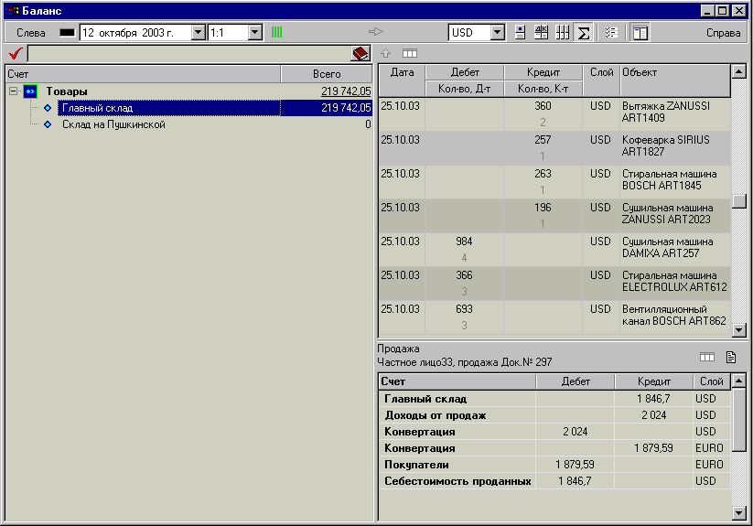This screenshot has height=526, width=753.
Task: Collapse the Товары tree node
Action: 14,91
